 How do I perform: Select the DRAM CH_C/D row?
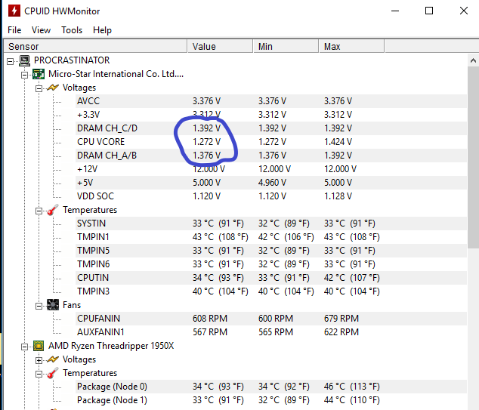click(271, 128)
